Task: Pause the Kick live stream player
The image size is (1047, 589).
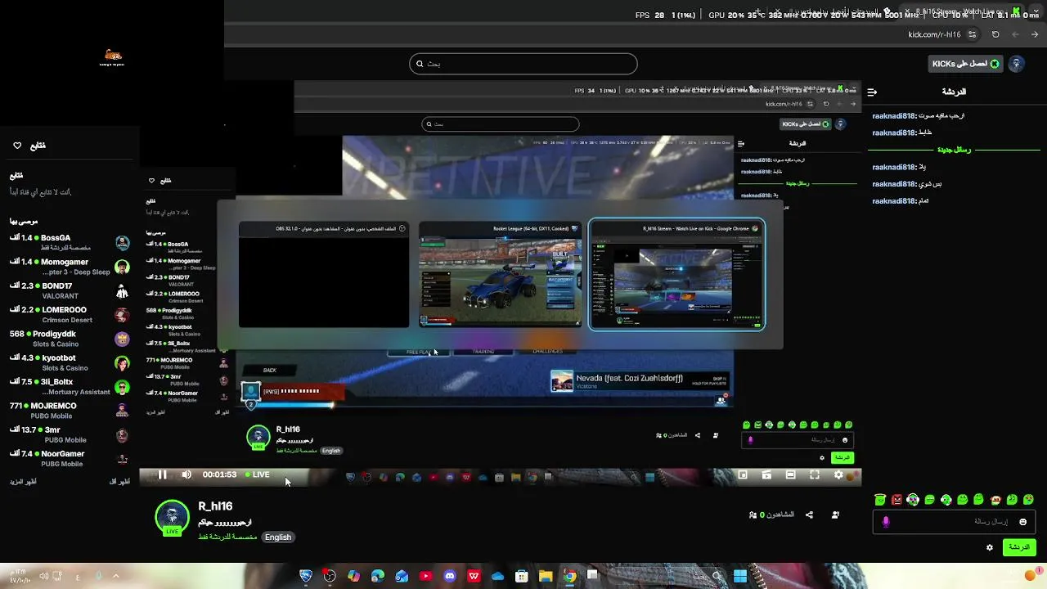Action: [162, 474]
